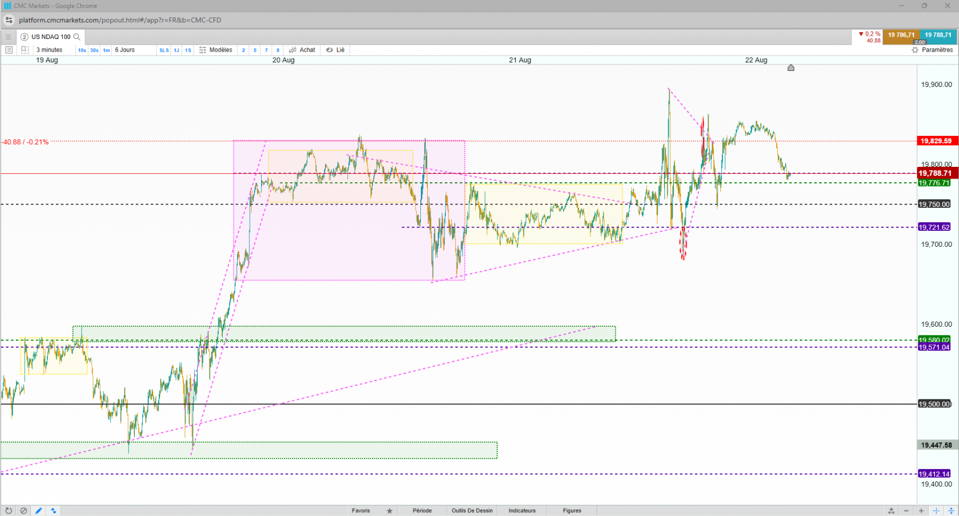The width and height of the screenshot is (959, 516).
Task: Reset the chart with the refresh icon
Action: point(9,511)
